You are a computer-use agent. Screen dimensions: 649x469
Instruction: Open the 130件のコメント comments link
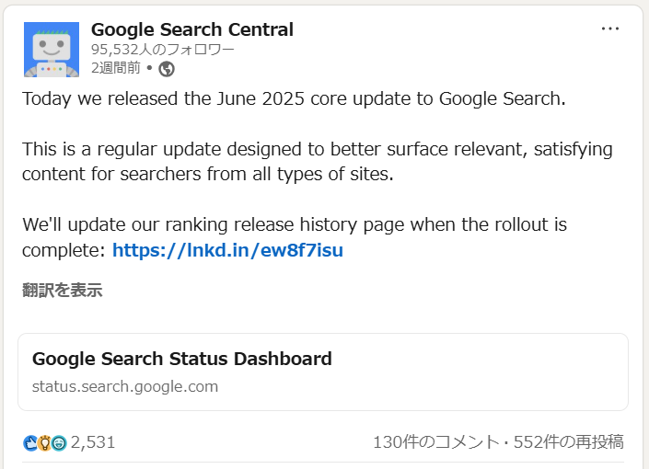(x=436, y=442)
